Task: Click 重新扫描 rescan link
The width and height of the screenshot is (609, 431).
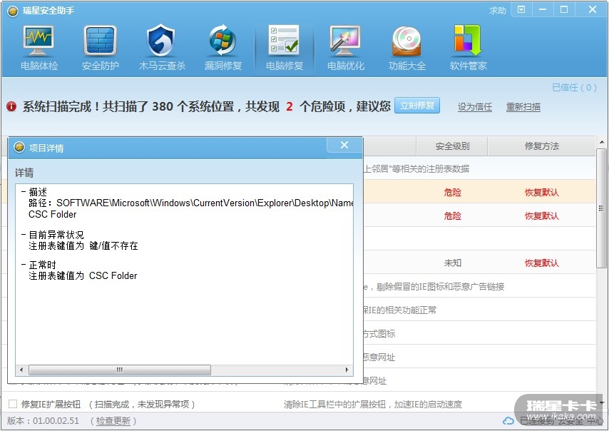Action: 523,107
